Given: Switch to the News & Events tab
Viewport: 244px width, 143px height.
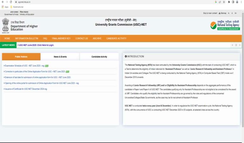Looking at the screenshot, I should click(60, 57).
